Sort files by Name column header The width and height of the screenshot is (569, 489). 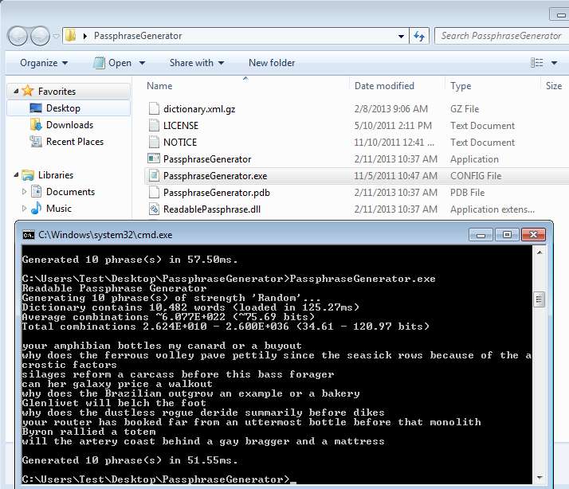tap(159, 86)
